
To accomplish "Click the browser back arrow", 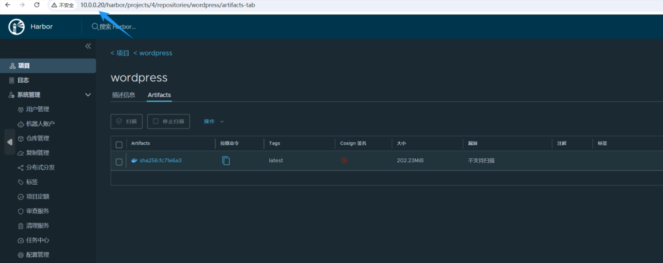I will coord(6,5).
